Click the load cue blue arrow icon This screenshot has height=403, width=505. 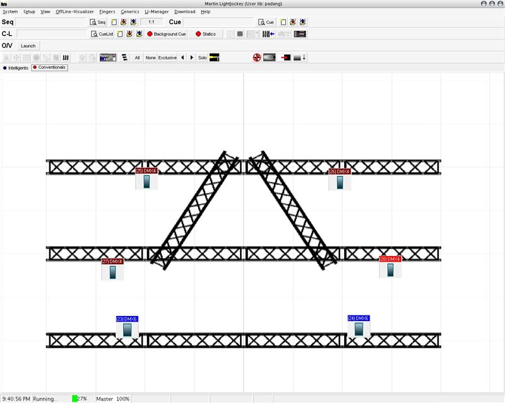pyautogui.click(x=302, y=22)
